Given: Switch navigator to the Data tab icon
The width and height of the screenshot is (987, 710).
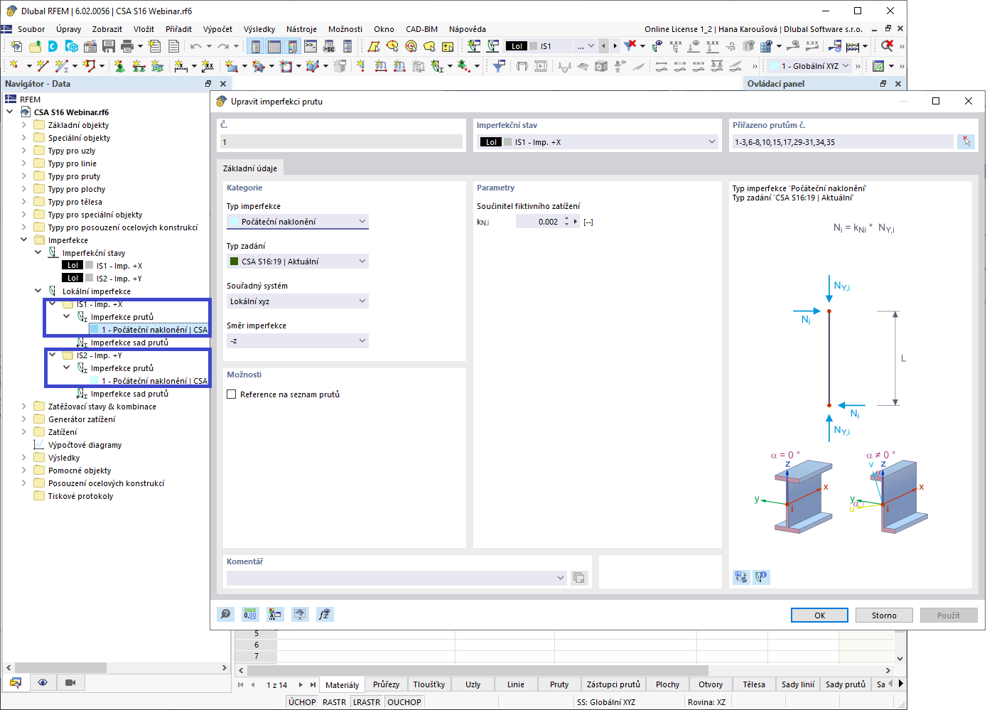Looking at the screenshot, I should click(16, 683).
